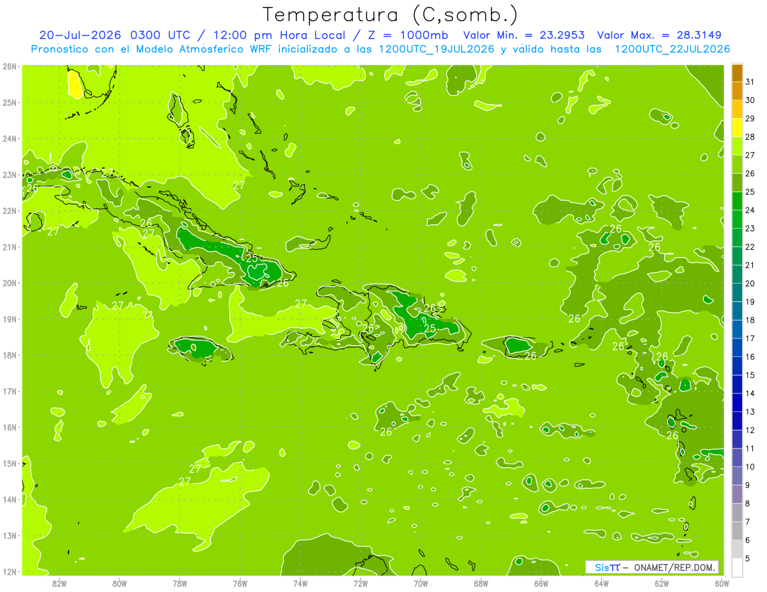Click the '66W' longitude axis label
Screen dimensions: 767x592
(x=541, y=583)
